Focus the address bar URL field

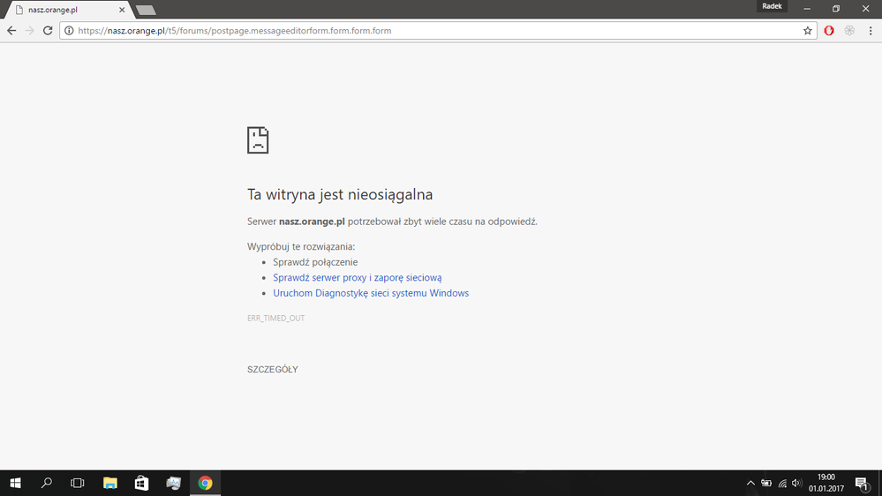click(x=439, y=31)
